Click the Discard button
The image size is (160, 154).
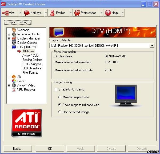(x=111, y=149)
